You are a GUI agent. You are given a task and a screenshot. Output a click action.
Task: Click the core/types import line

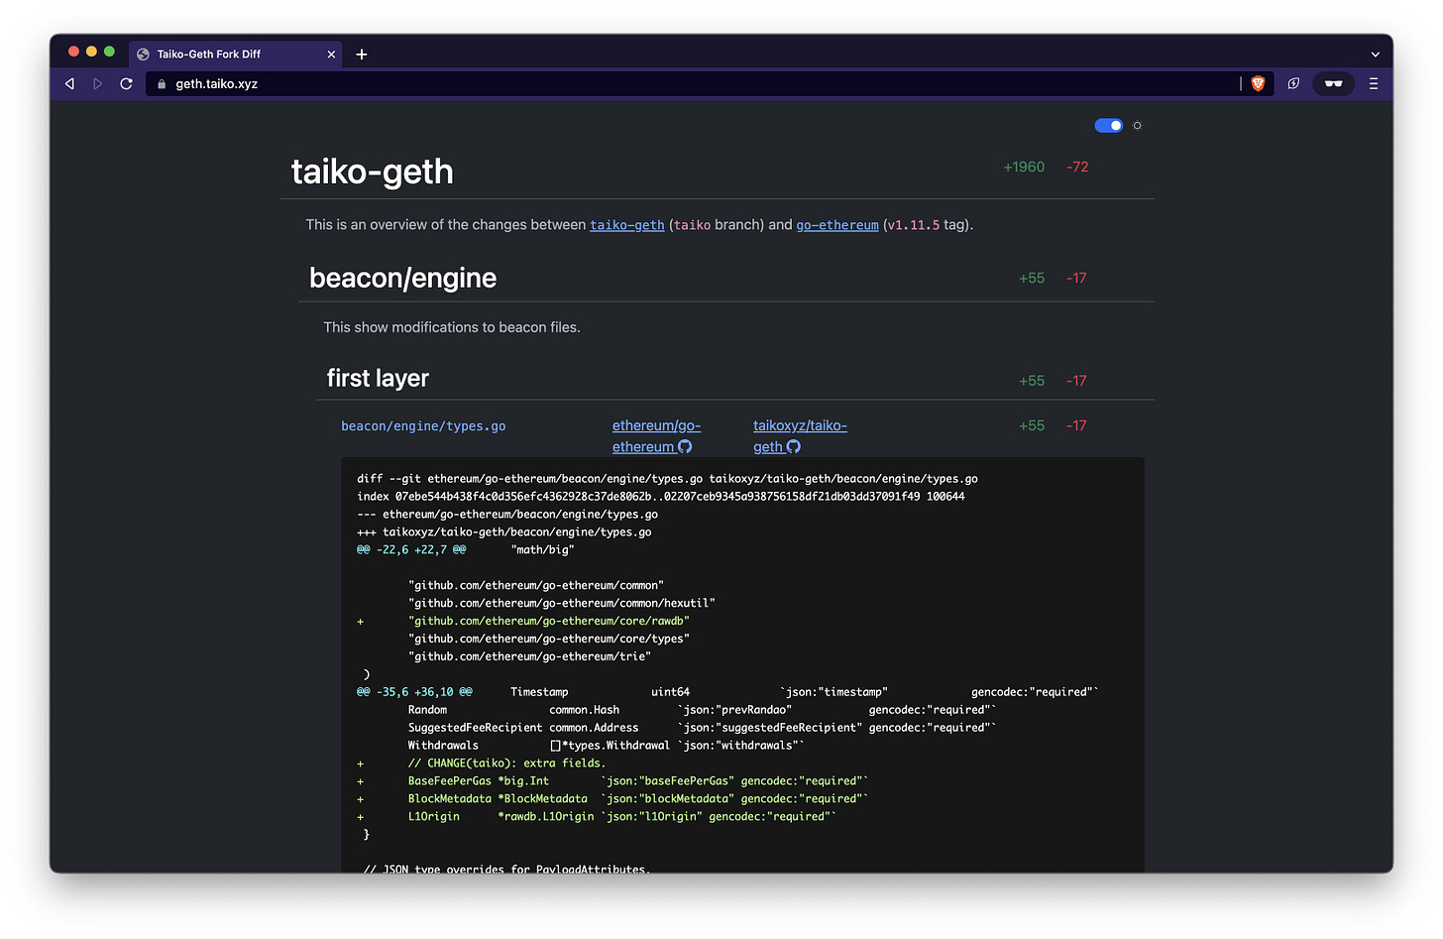point(548,639)
